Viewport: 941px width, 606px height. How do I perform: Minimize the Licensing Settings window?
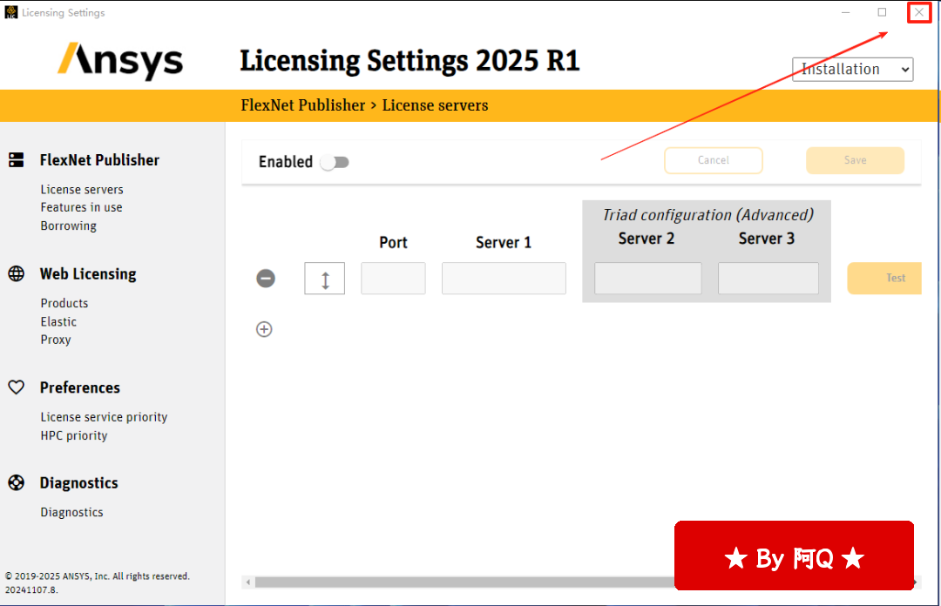click(845, 12)
